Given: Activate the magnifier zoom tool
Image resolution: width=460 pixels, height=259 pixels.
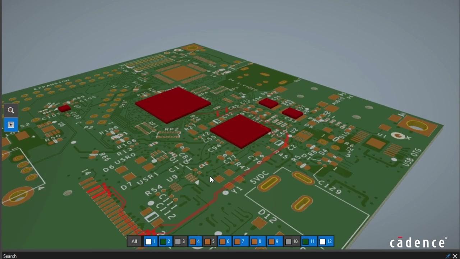Looking at the screenshot, I should (x=11, y=110).
